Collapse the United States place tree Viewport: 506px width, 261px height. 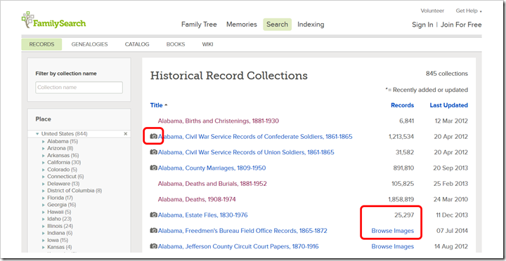(x=37, y=134)
